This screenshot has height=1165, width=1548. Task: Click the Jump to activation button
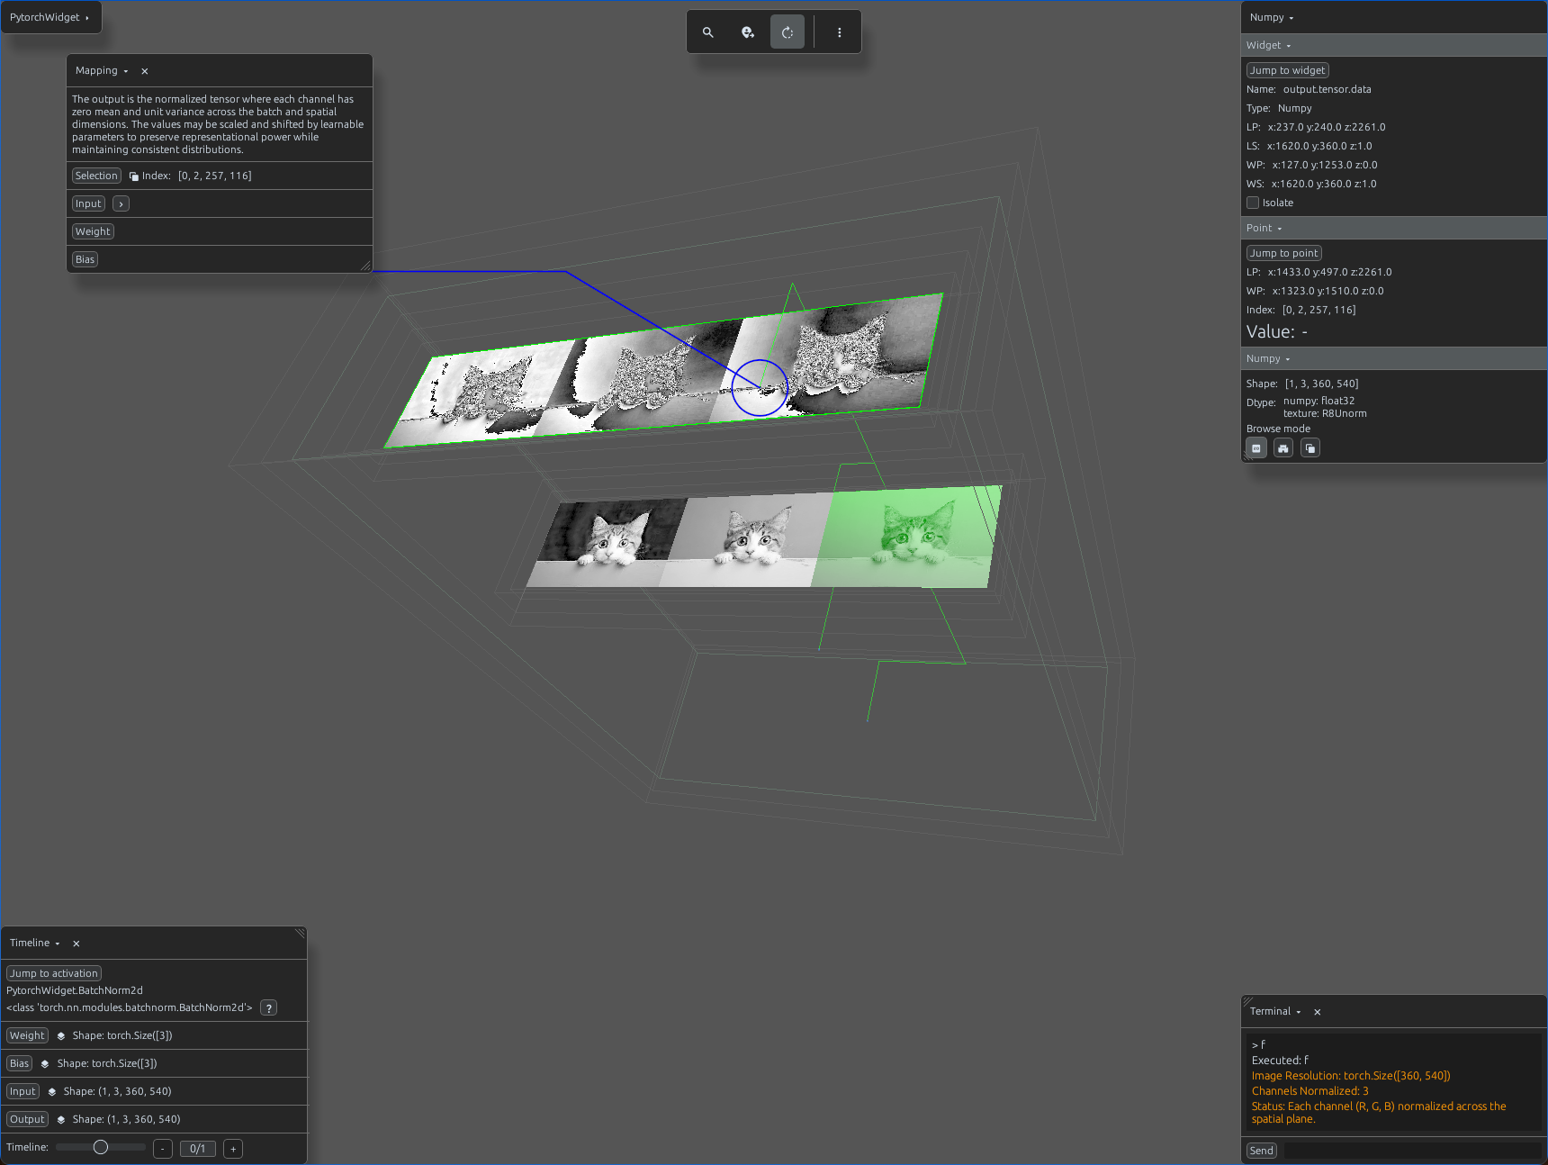(54, 973)
